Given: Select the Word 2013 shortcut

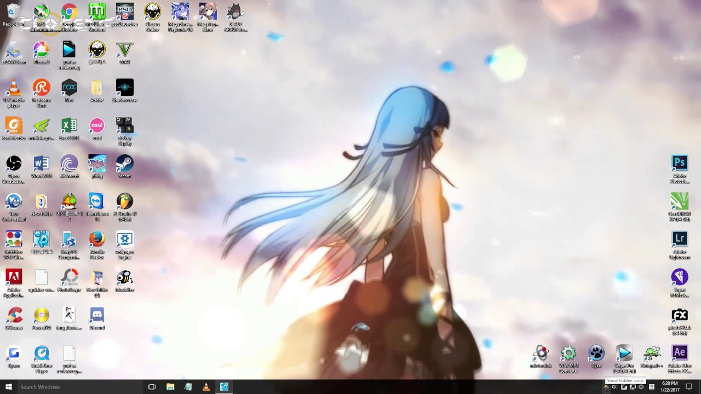Looking at the screenshot, I should (41, 167).
